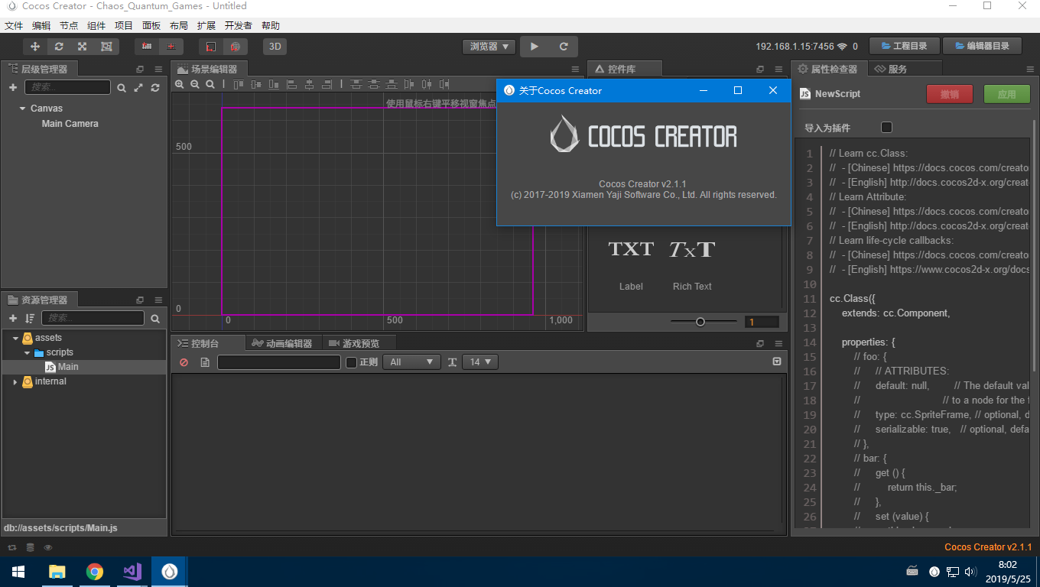Zoom out the scene editor
Viewport: 1040px width, 587px height.
pos(195,85)
